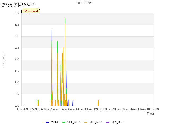Click the tallest green spike near 3.8 mm

pyautogui.click(x=65, y=21)
